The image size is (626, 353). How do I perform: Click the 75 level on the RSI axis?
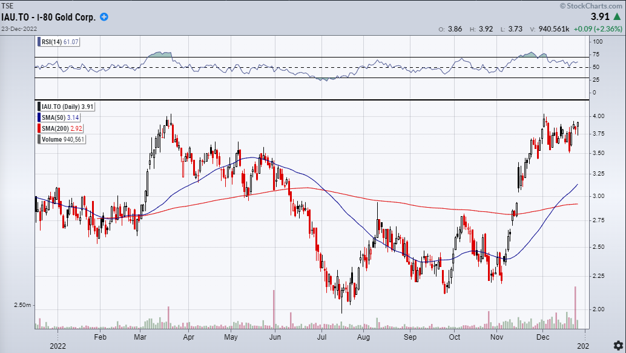click(x=596, y=54)
